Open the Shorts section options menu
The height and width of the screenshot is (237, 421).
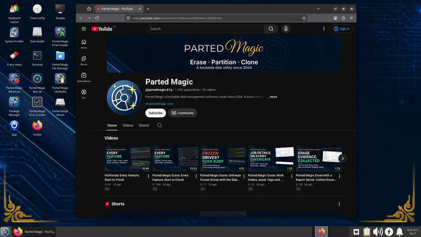click(339, 204)
